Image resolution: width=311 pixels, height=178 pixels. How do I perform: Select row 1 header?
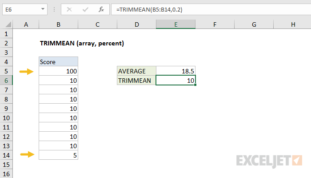(x=6, y=34)
